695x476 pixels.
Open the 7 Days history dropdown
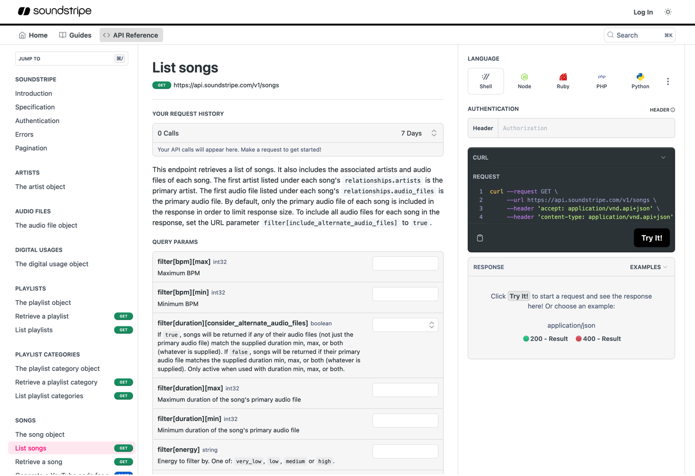[419, 133]
